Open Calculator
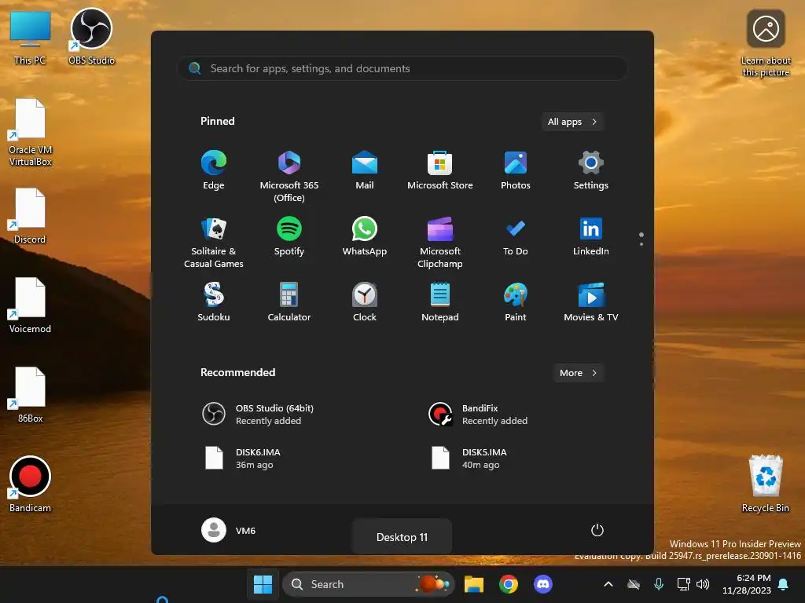805x603 pixels. pos(289,302)
